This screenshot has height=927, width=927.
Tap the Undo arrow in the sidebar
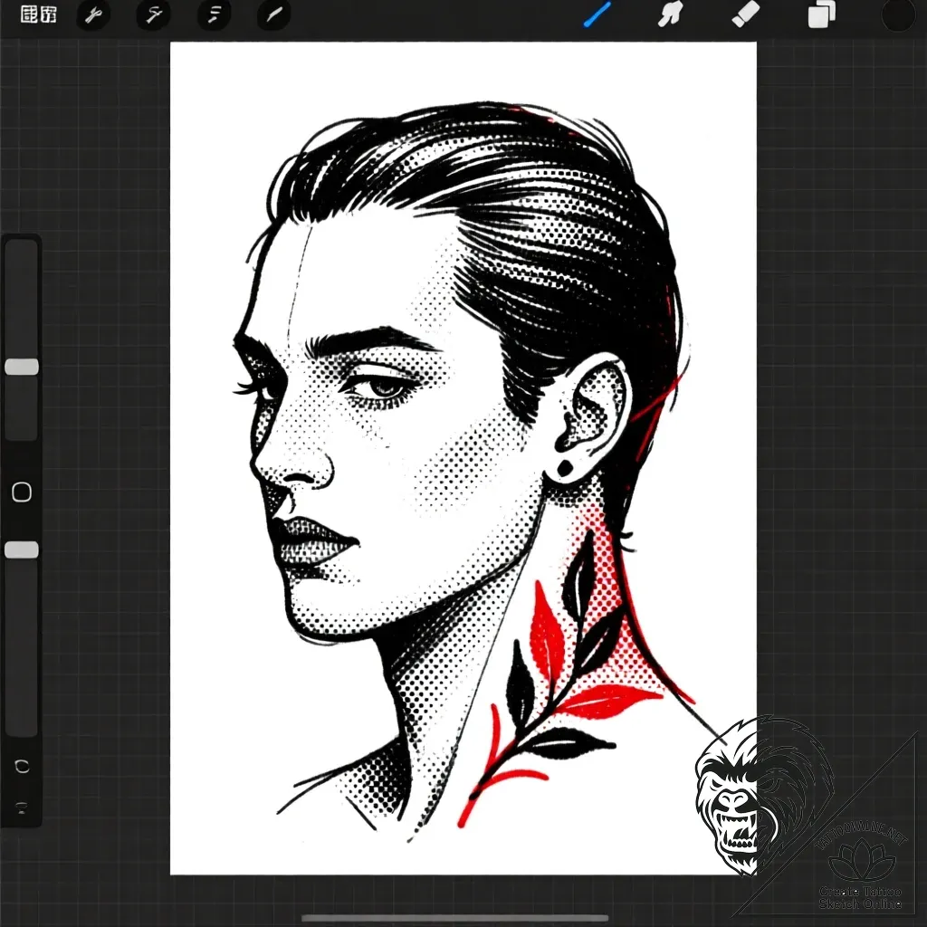click(22, 767)
